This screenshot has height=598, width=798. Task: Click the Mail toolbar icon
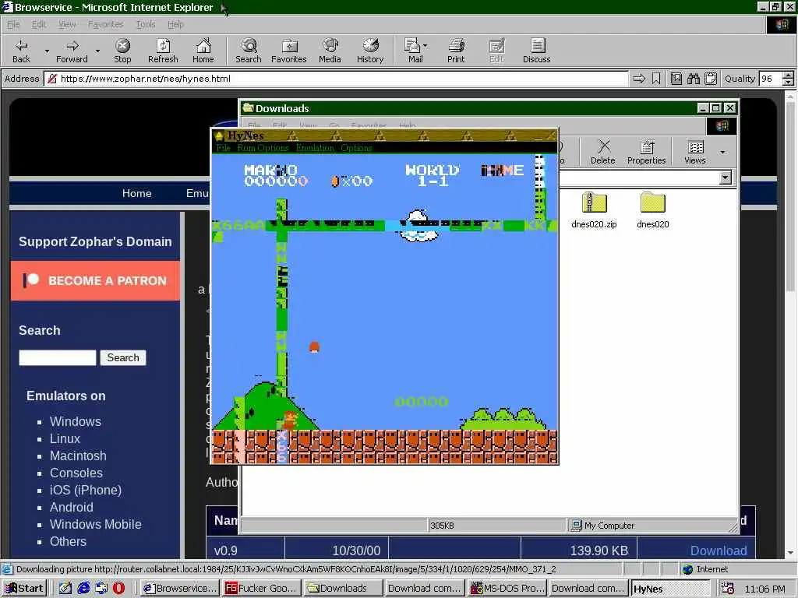415,51
